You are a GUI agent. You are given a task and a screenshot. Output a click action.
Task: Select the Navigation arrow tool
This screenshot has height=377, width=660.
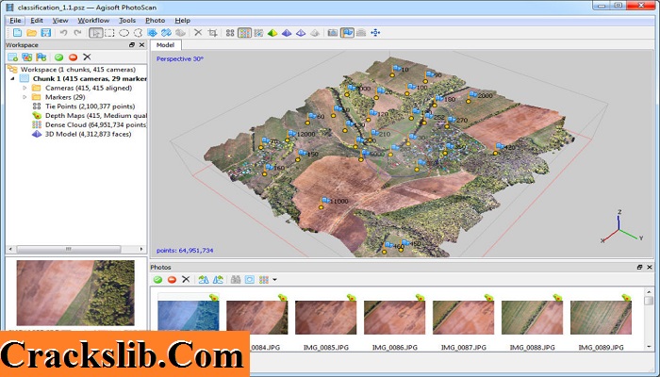pyautogui.click(x=95, y=33)
